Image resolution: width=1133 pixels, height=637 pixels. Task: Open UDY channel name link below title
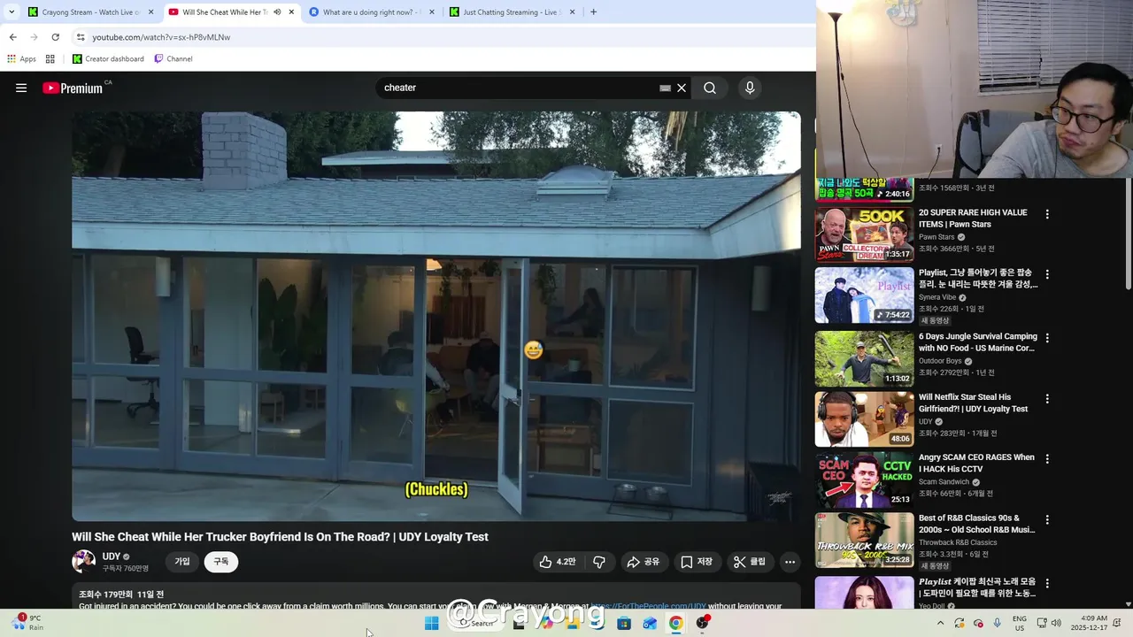pyautogui.click(x=112, y=556)
